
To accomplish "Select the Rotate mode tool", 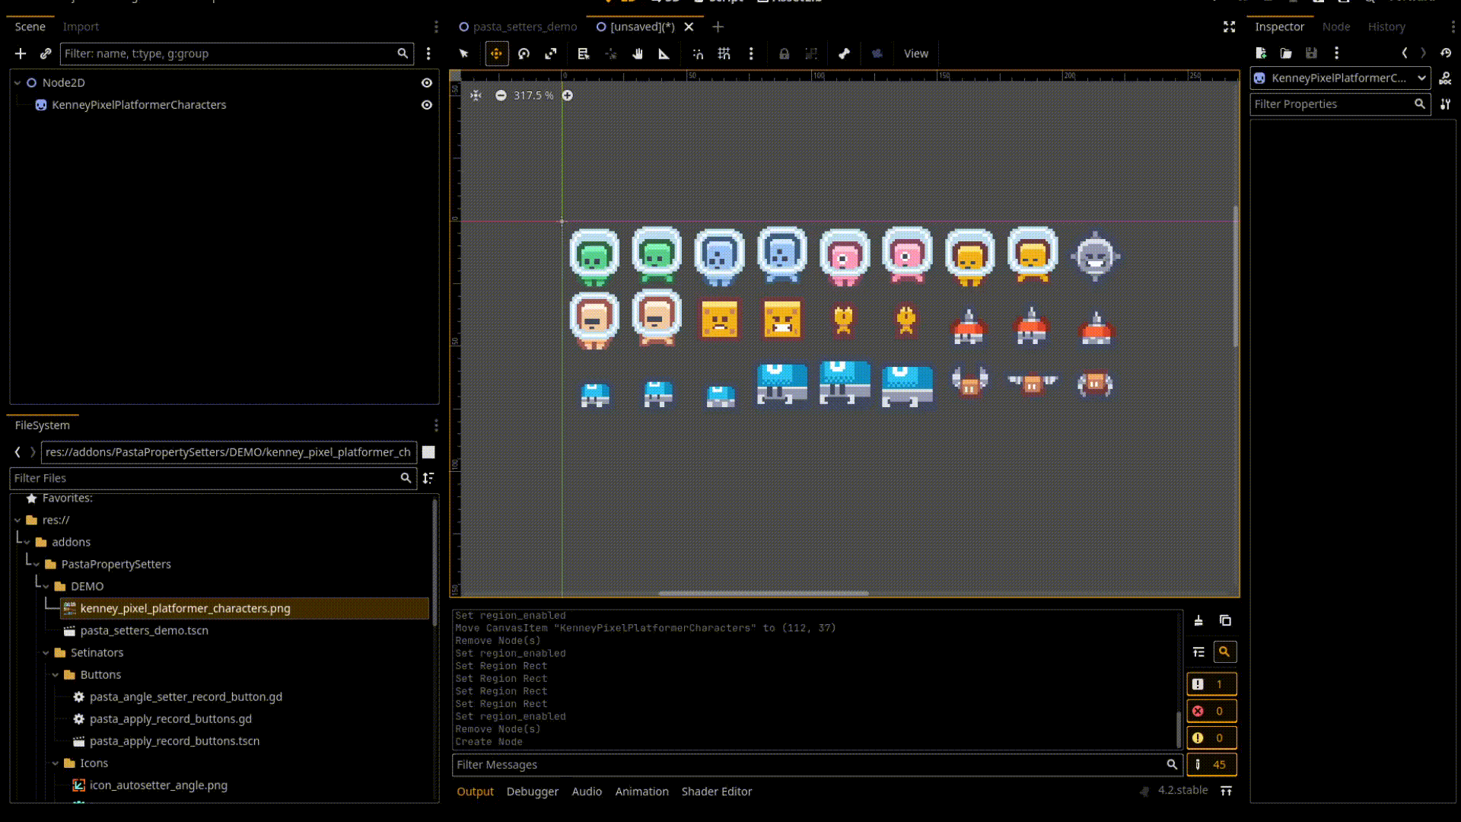I will point(524,53).
